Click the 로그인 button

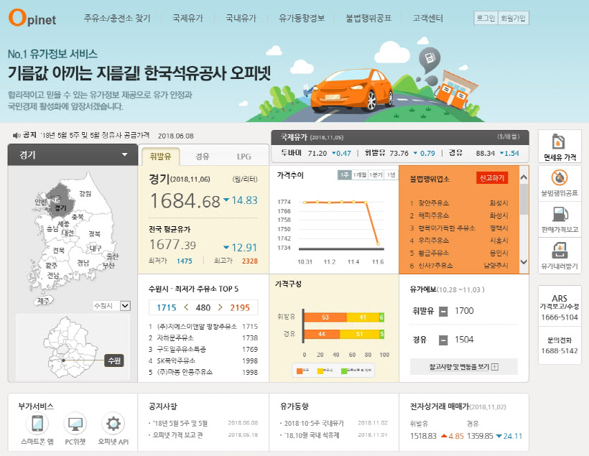485,18
